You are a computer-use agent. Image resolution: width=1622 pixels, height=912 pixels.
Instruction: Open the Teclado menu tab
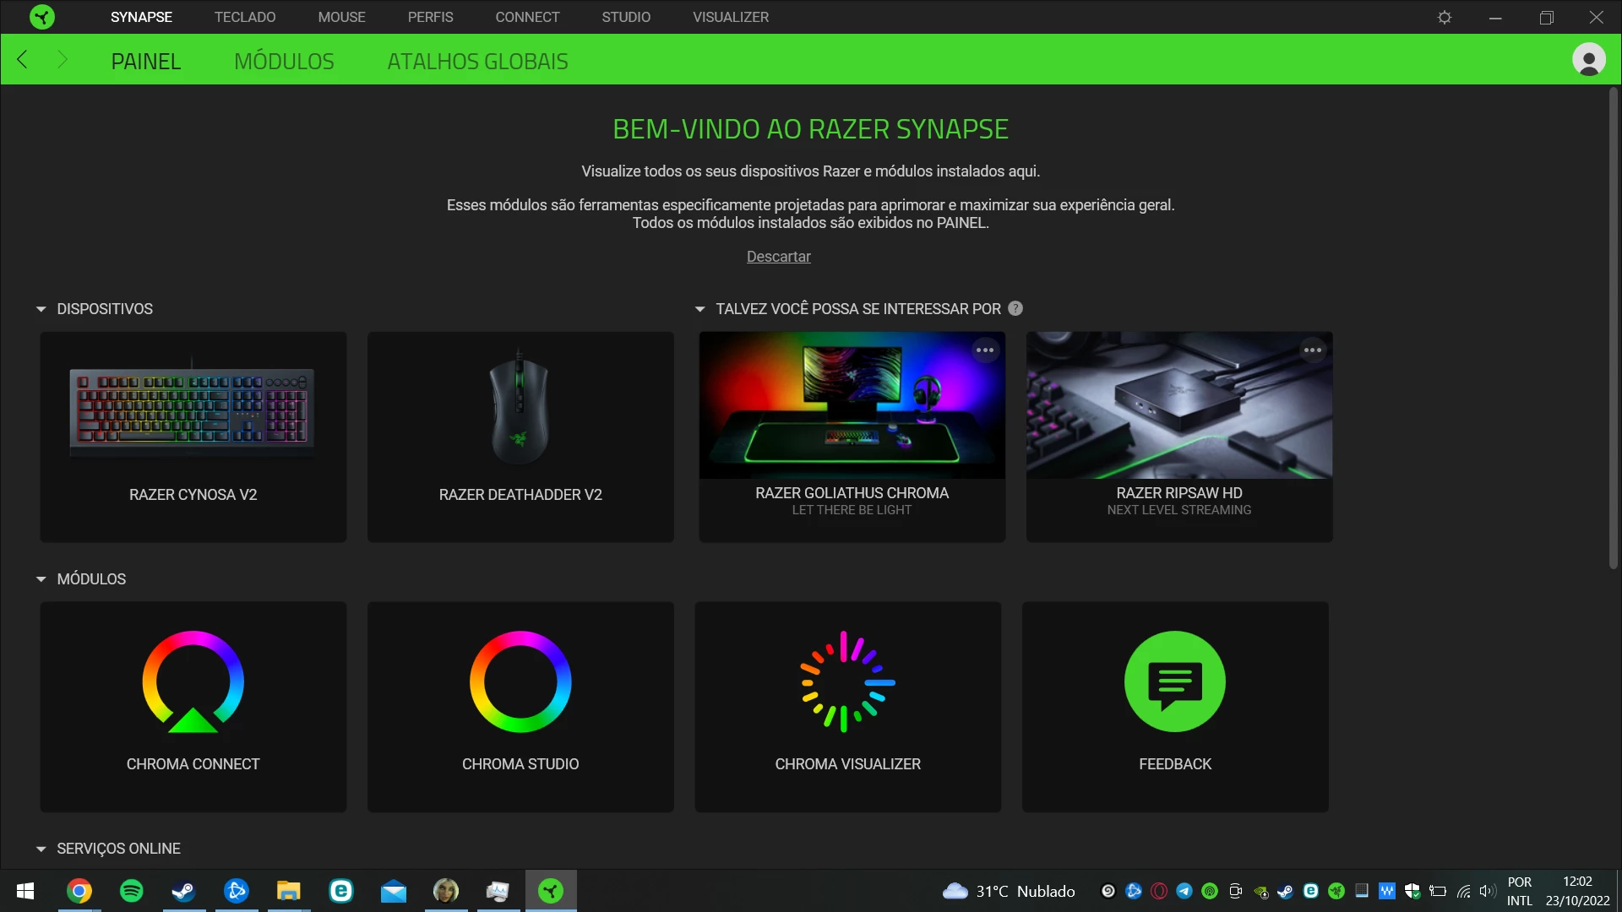[244, 17]
